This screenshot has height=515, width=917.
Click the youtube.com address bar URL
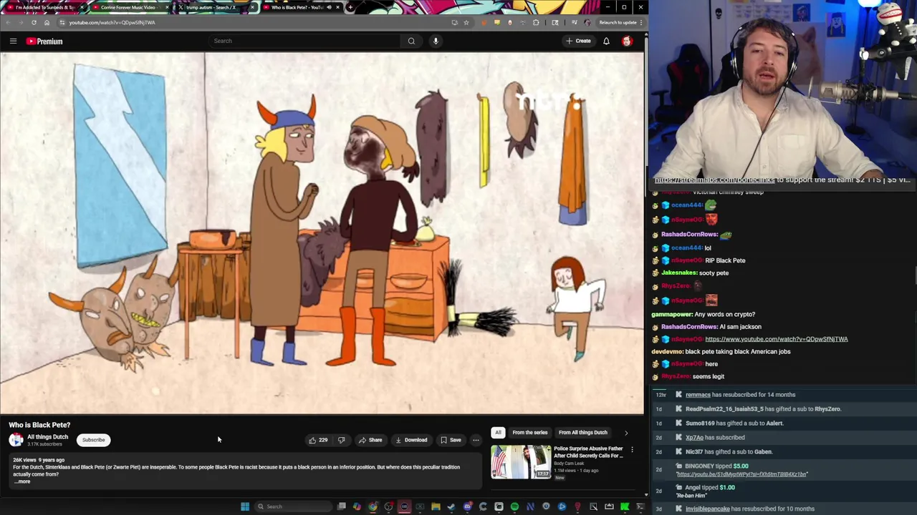(112, 22)
